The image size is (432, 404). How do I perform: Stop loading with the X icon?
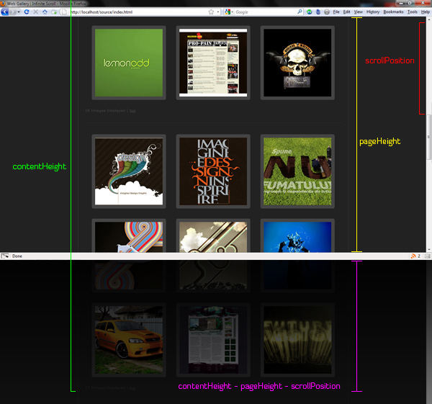[35, 12]
